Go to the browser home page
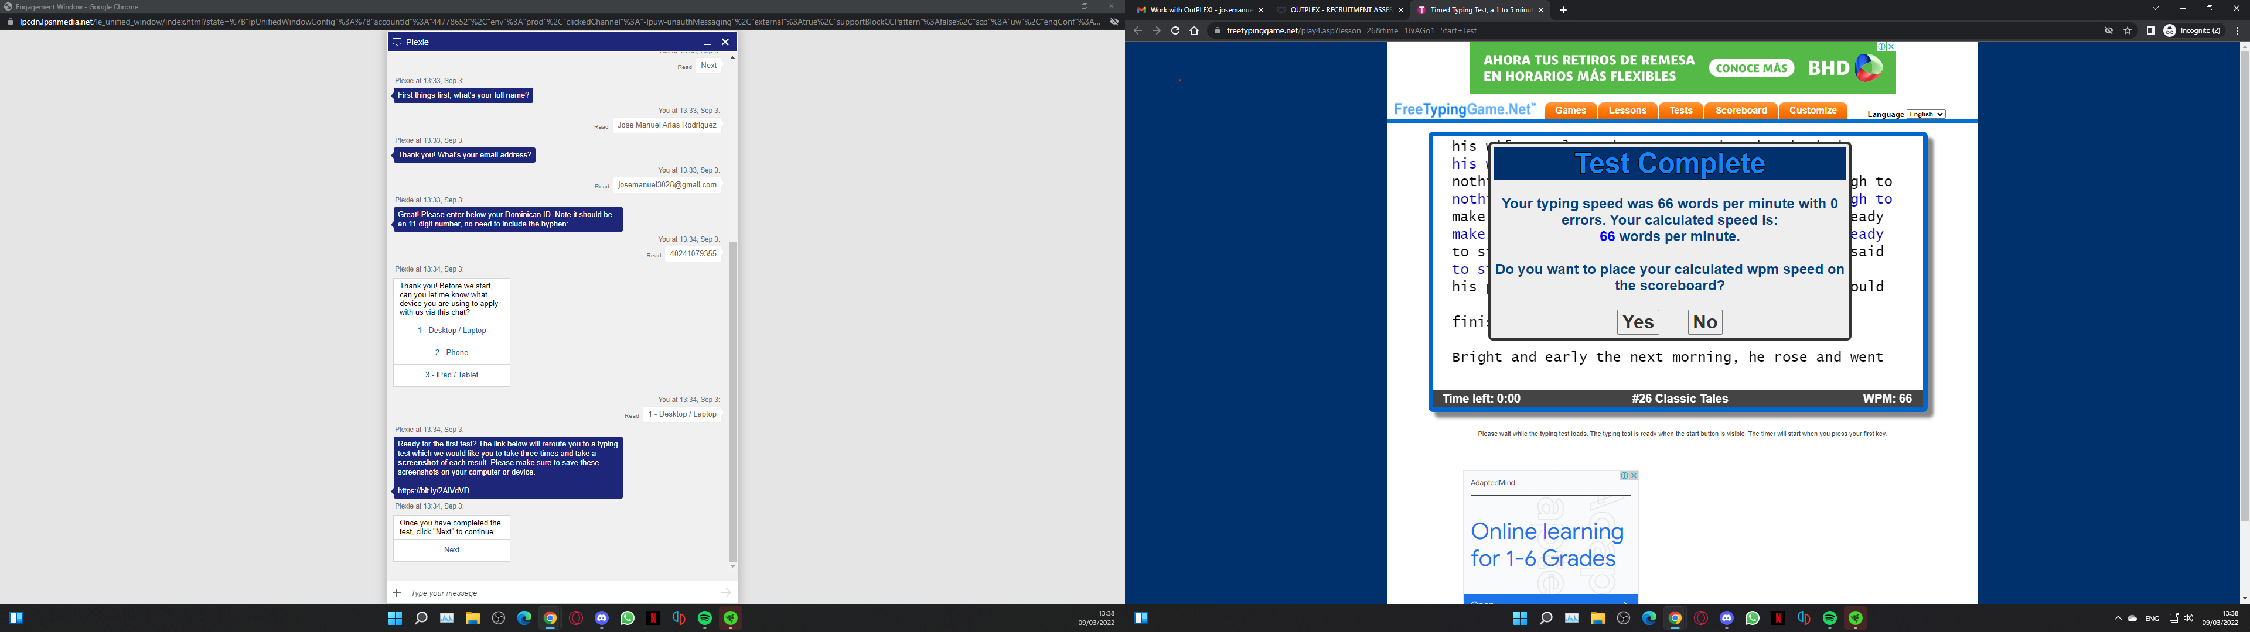The height and width of the screenshot is (632, 2250). (1194, 30)
